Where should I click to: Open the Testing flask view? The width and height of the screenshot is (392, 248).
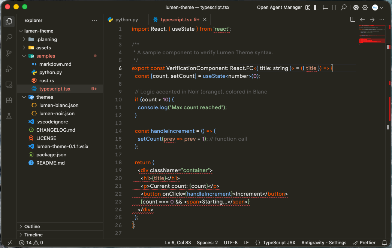point(9,116)
